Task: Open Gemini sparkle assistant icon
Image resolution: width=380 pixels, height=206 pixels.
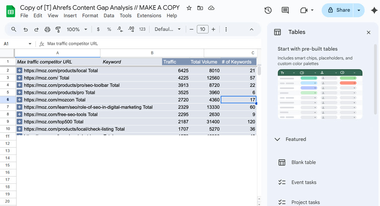Action: pyautogui.click(x=374, y=10)
